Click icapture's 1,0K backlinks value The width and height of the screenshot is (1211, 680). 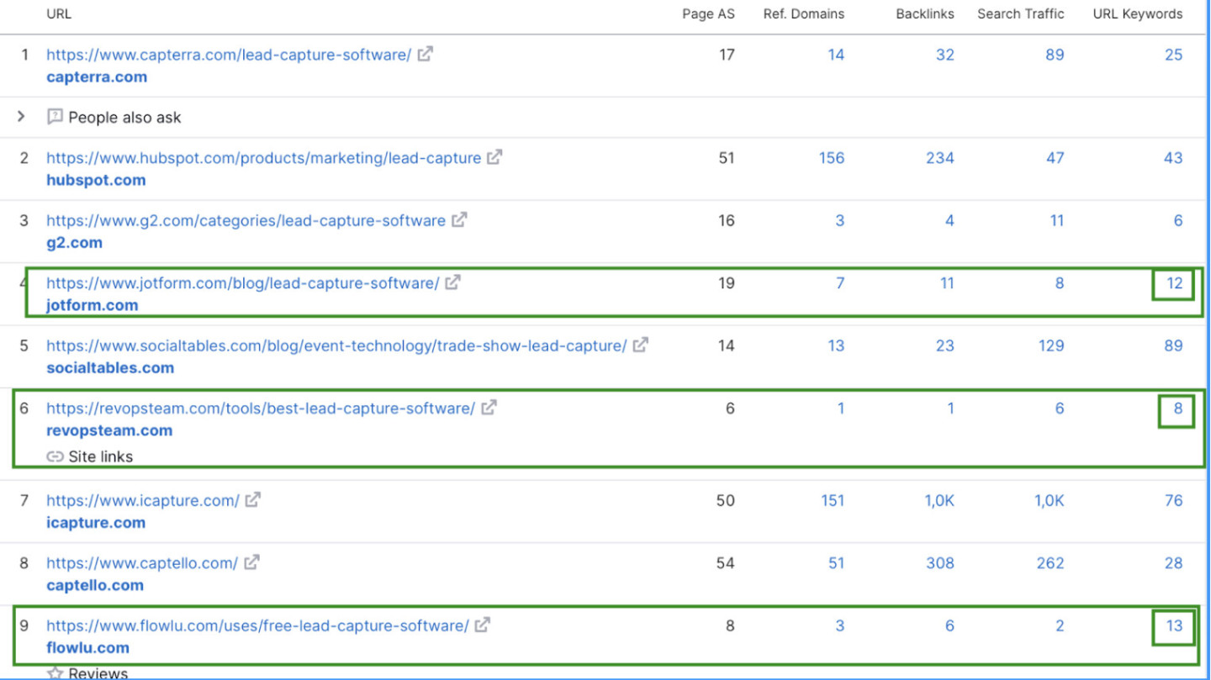939,501
